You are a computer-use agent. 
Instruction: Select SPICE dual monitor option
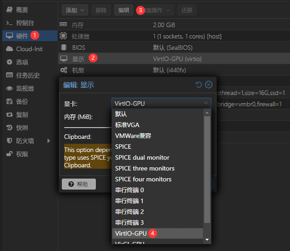(142, 157)
